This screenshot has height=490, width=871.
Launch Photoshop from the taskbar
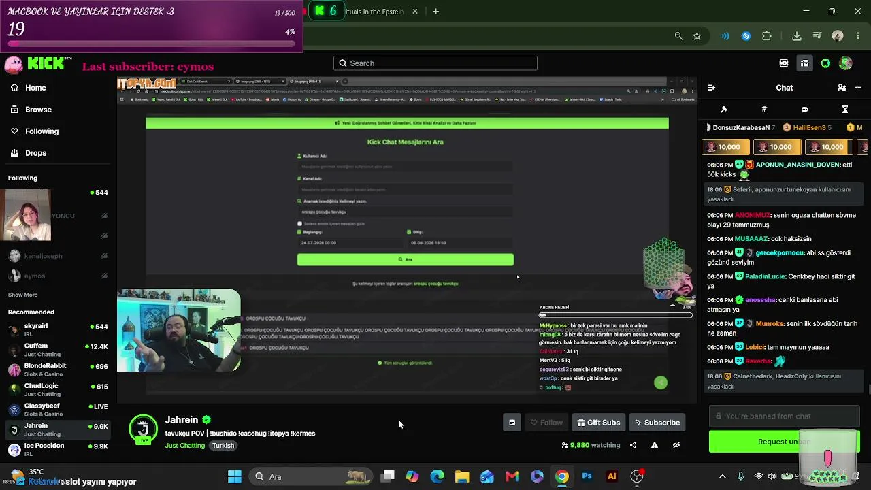coord(587,476)
